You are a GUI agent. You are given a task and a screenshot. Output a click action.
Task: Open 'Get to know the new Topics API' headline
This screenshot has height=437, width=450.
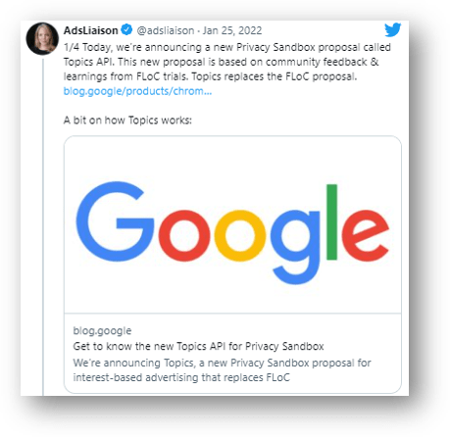[198, 346]
